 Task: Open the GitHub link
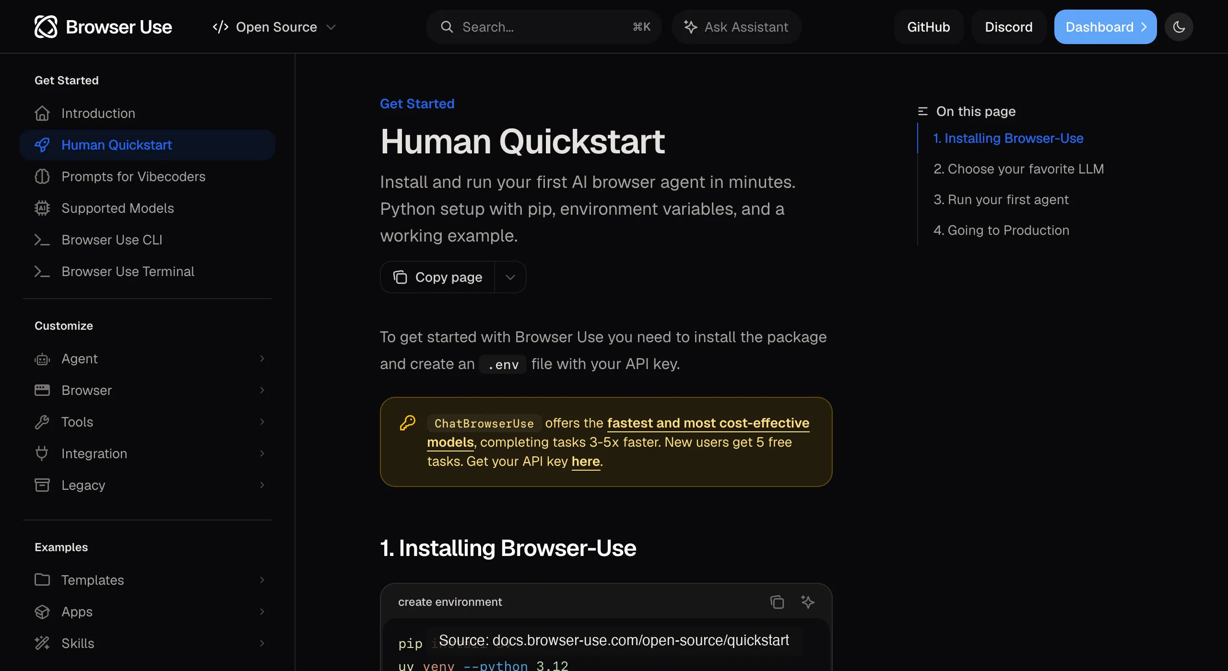[929, 27]
